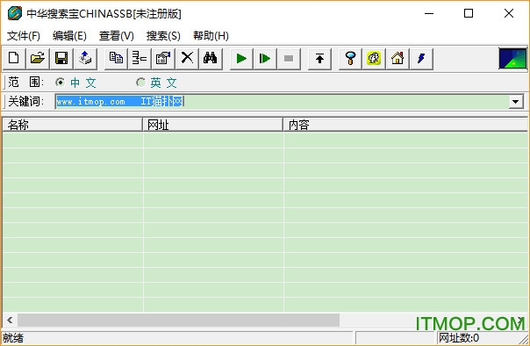Viewport: 530px width, 346px height.
Task: Click inside the 关键词 keyword input field
Action: click(x=282, y=102)
